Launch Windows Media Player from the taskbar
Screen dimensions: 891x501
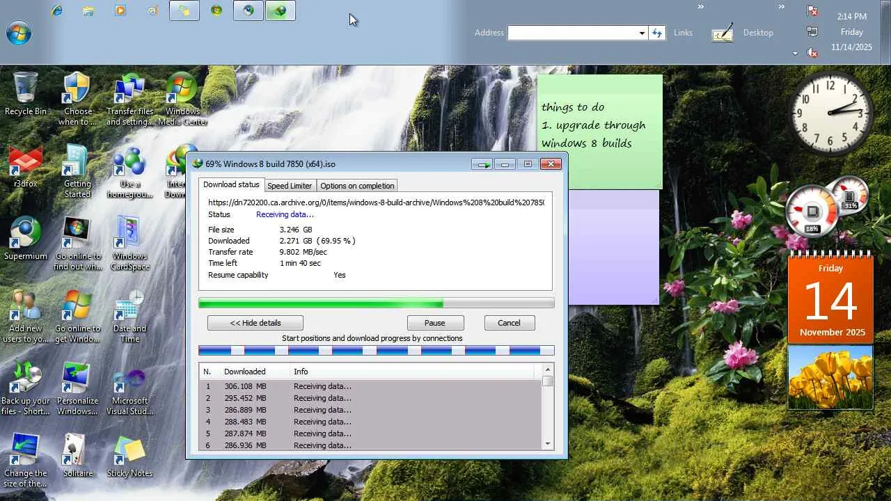[120, 10]
